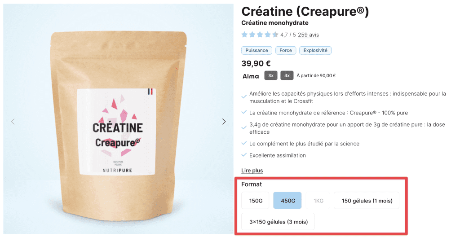Pick the 150 gélules (1 mois) format
Viewport: 460px width, 237px height.
coord(367,201)
